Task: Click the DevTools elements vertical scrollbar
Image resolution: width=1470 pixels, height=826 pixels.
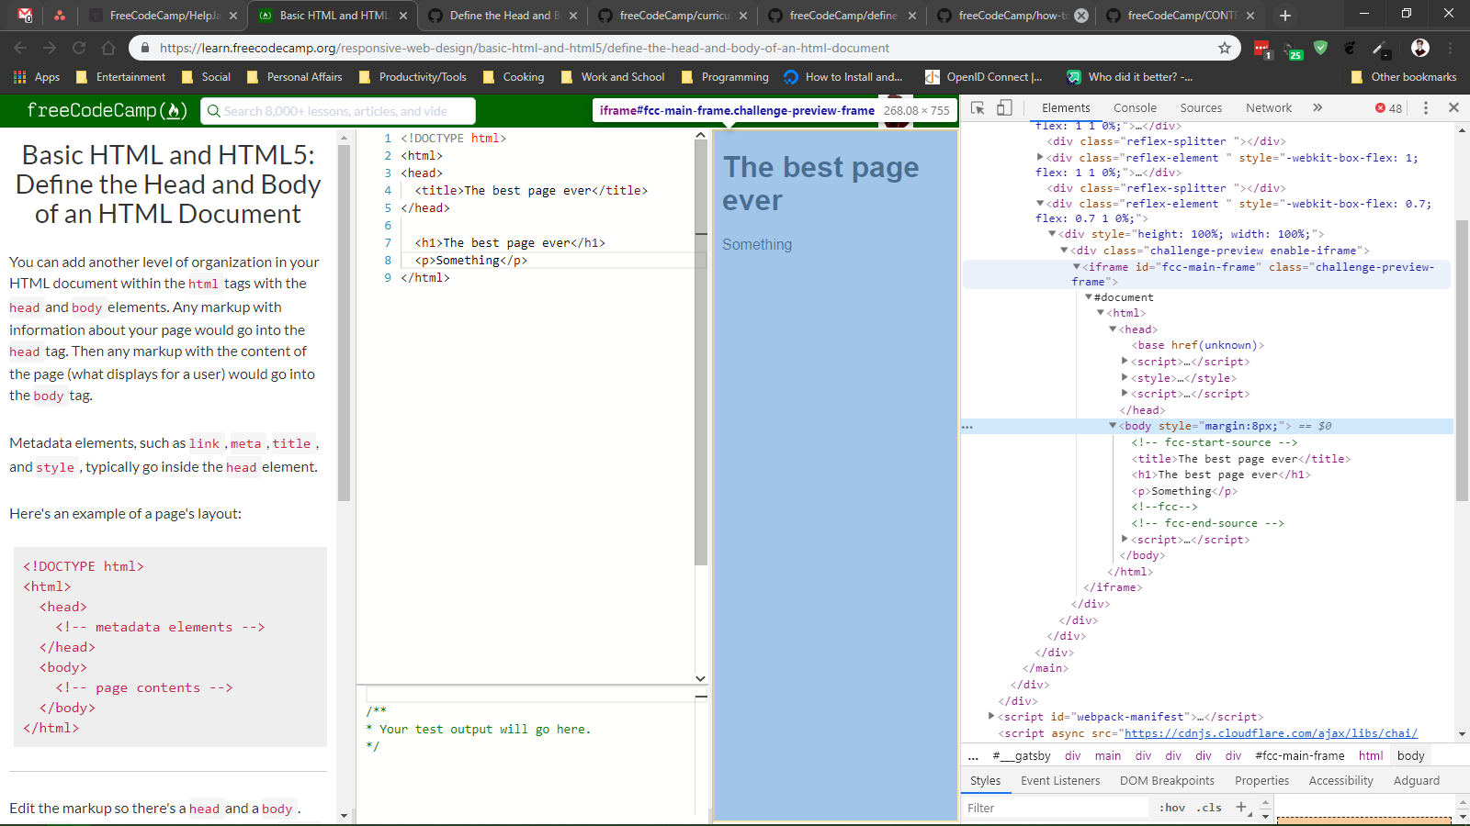Action: [1462, 360]
